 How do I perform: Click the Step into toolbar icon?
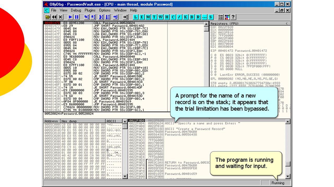[87, 17]
